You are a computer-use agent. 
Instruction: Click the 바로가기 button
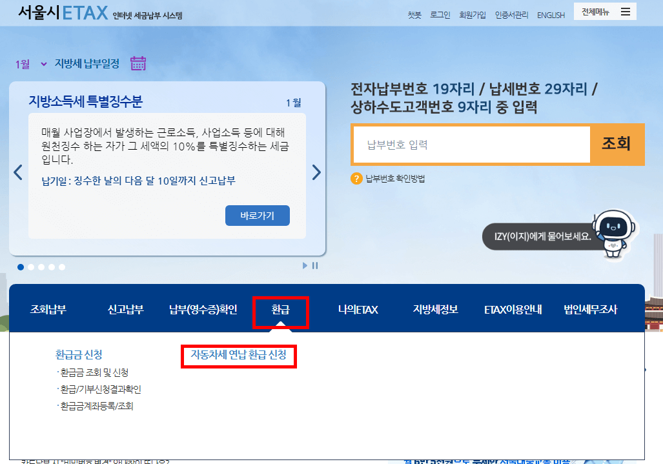click(x=257, y=216)
